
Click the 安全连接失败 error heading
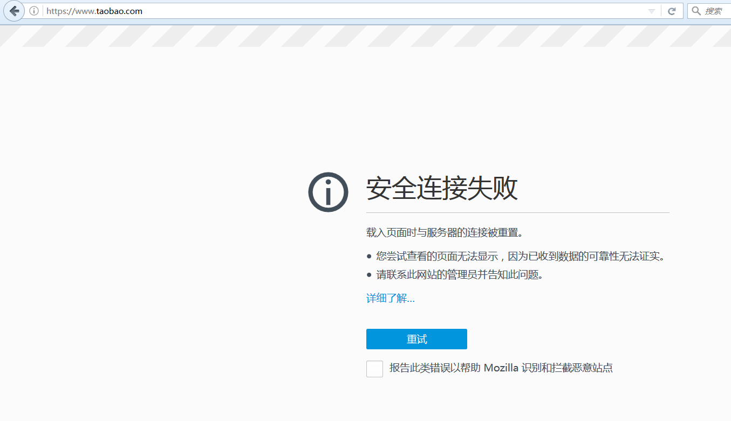click(442, 189)
